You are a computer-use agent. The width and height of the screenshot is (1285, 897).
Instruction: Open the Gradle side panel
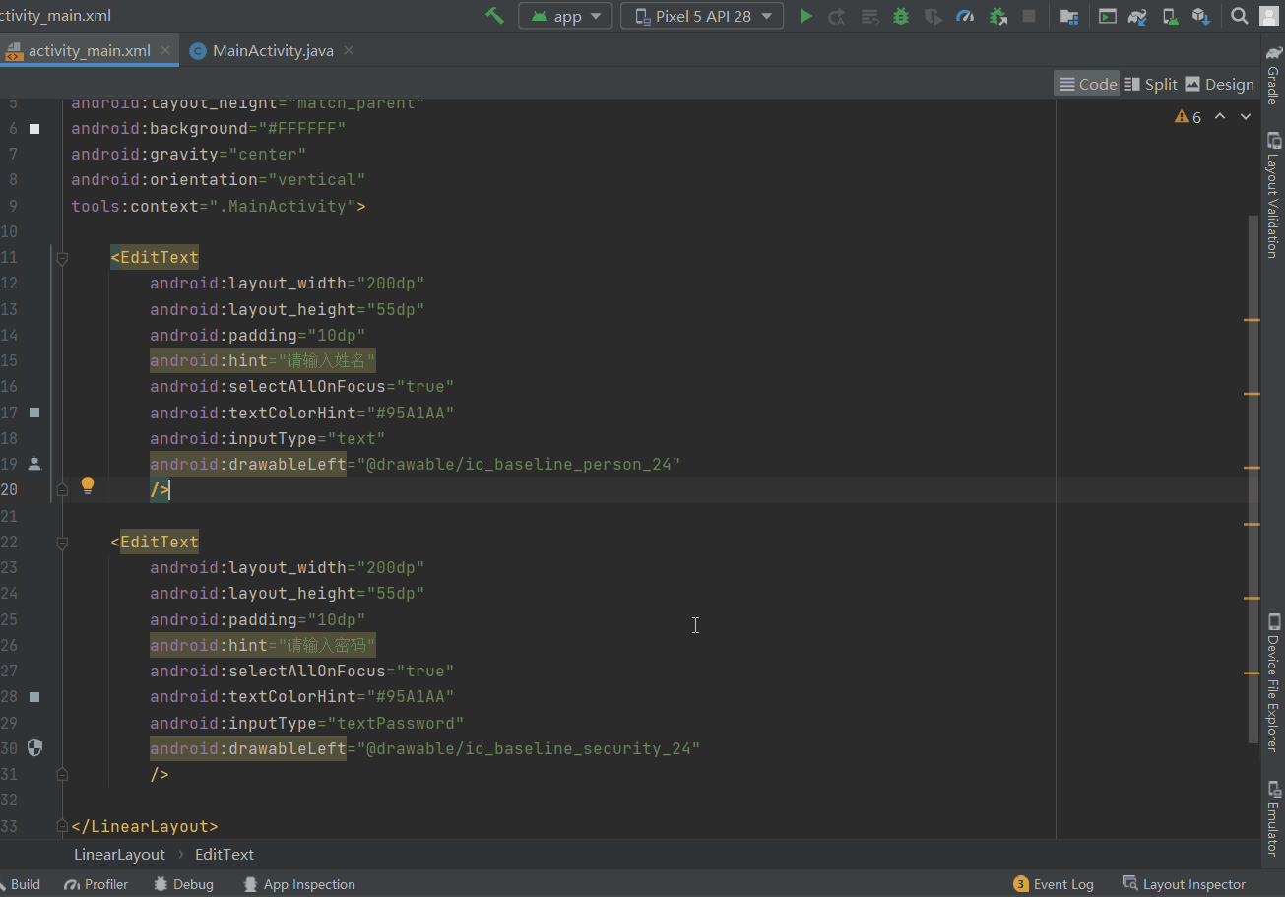[x=1273, y=75]
